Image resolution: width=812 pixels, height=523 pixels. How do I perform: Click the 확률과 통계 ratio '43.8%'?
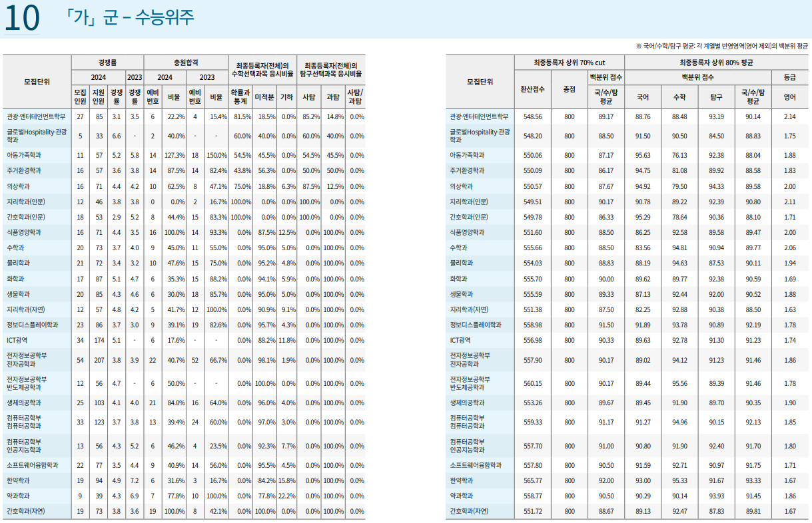[x=242, y=170]
